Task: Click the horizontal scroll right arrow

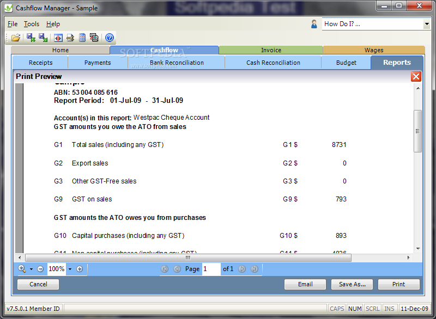Action: tap(408, 257)
